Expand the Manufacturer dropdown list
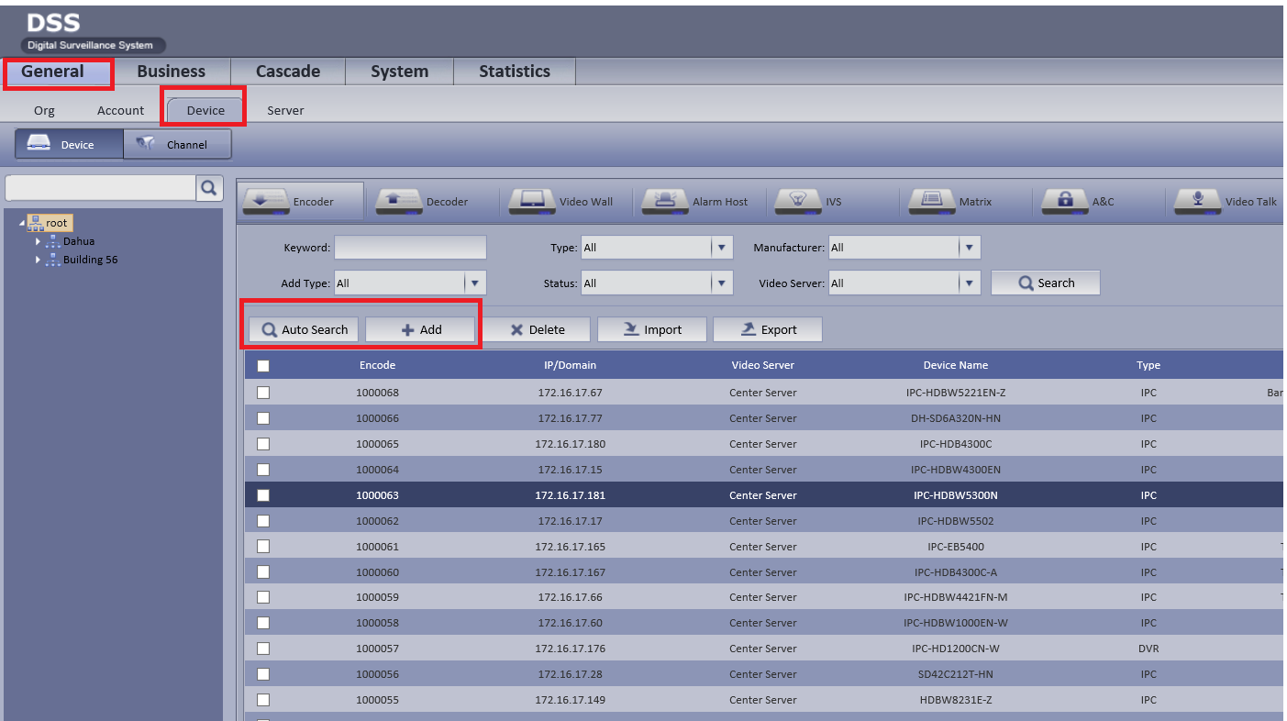The height and width of the screenshot is (721, 1287). pos(970,248)
